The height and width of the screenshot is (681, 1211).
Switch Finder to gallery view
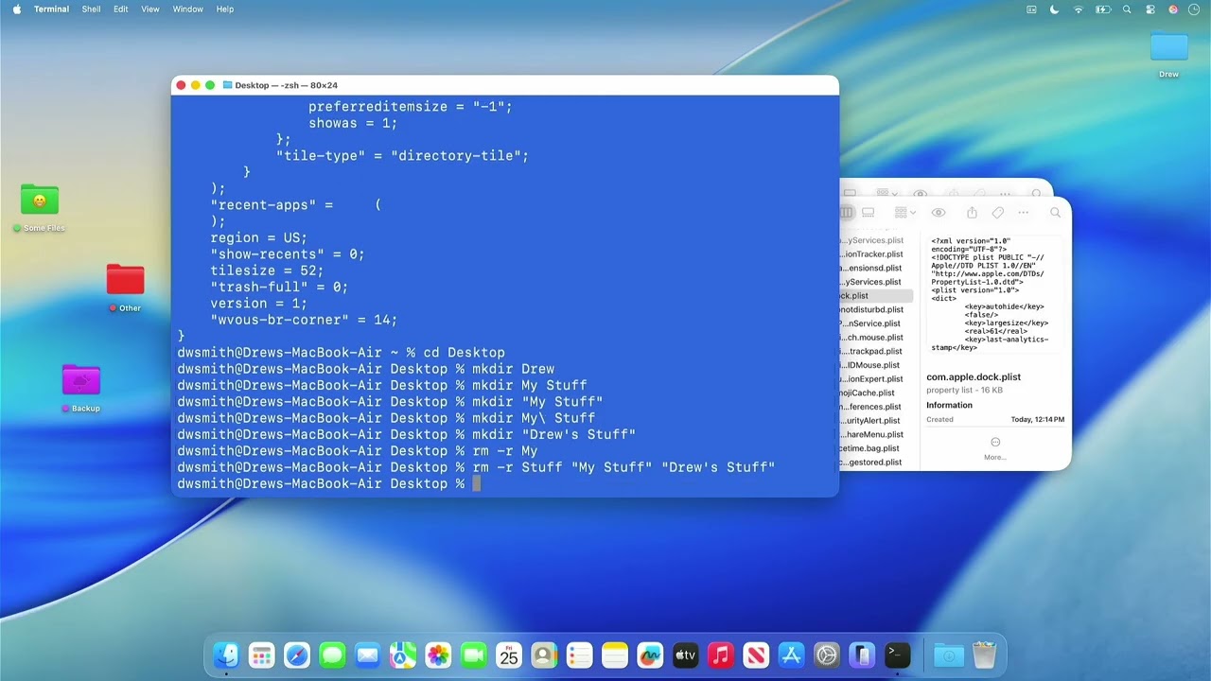(869, 213)
